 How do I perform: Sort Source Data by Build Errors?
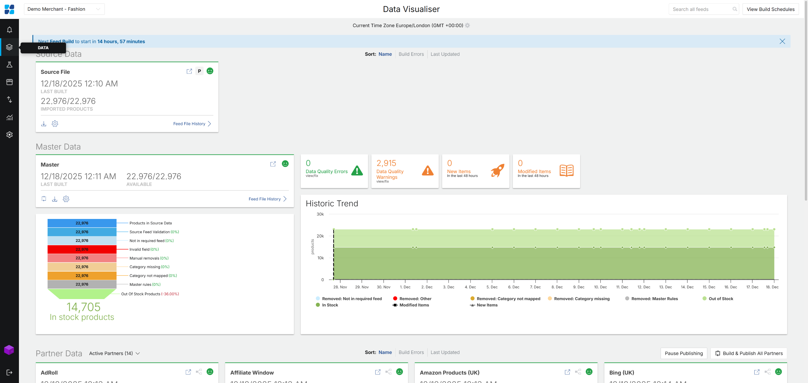(411, 54)
